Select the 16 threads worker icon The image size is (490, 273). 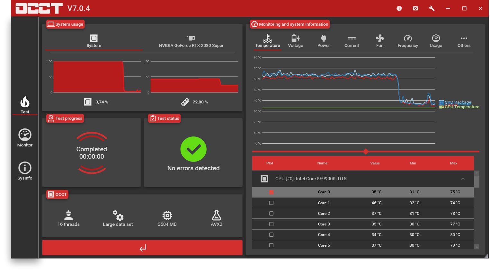[x=68, y=215]
